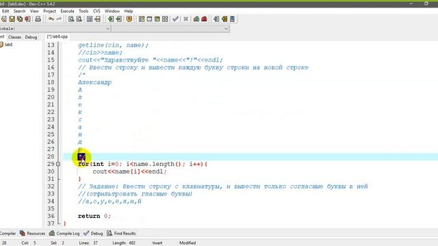Image resolution: width=438 pixels, height=246 pixels.
Task: Click the Goto line toolbar icon
Action: [x=97, y=19]
